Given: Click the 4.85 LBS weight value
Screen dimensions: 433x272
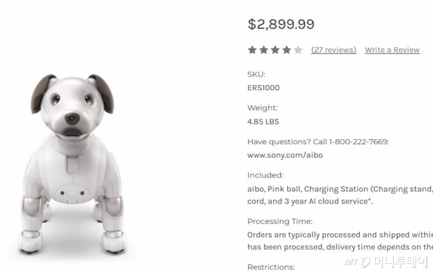Looking at the screenshot, I should coord(263,121).
